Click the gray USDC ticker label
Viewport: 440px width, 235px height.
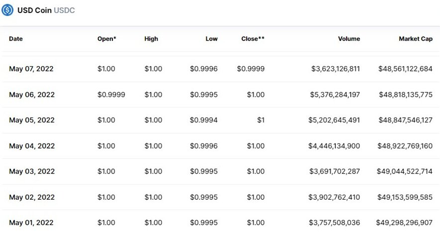[64, 10]
